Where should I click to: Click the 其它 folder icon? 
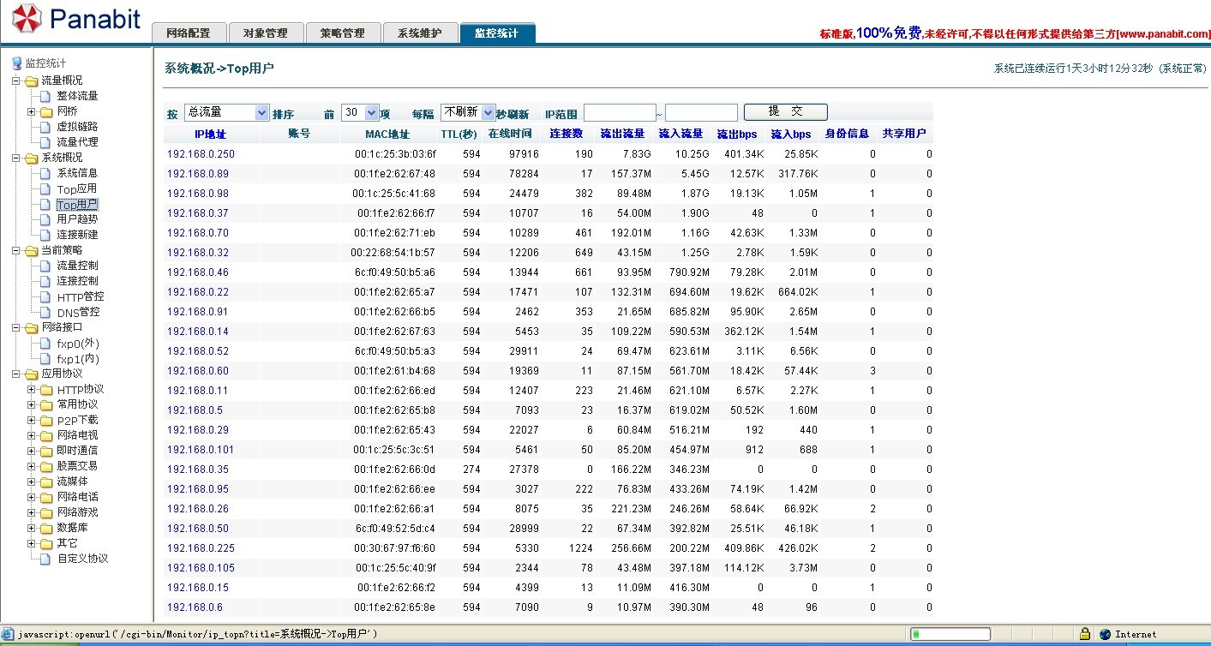point(46,543)
